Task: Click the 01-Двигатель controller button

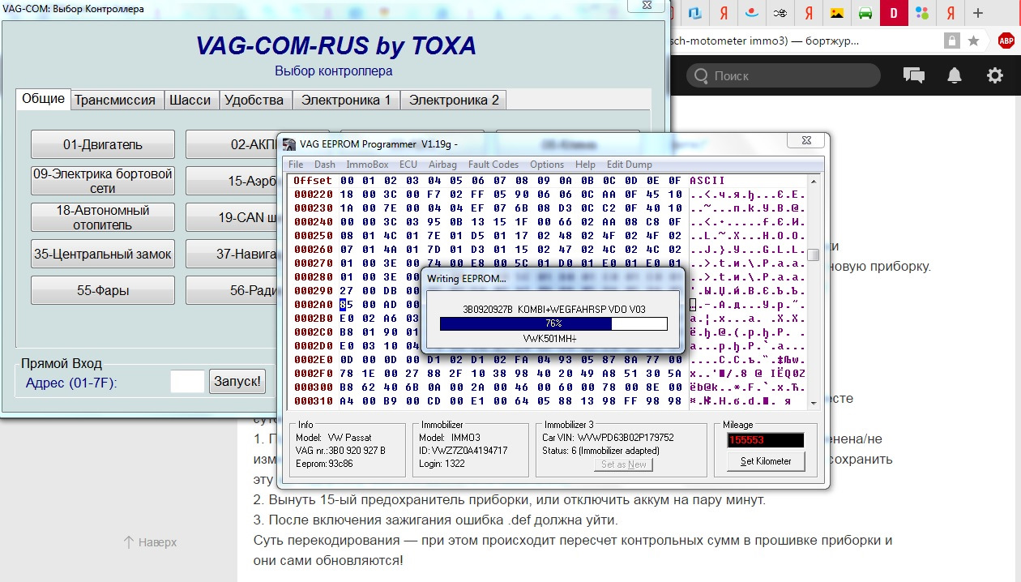Action: [103, 144]
